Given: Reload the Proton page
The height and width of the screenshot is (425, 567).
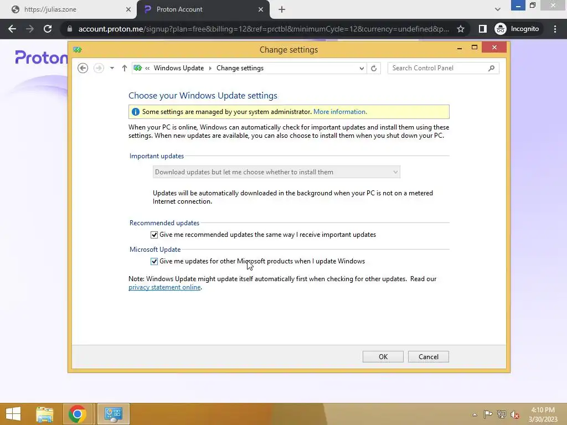Looking at the screenshot, I should tap(48, 29).
